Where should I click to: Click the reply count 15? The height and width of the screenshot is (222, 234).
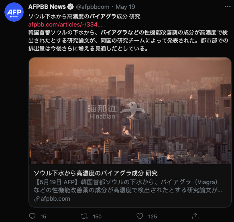point(43,216)
